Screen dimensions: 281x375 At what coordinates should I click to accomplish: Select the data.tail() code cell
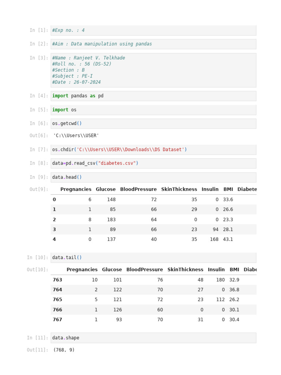tap(153, 257)
